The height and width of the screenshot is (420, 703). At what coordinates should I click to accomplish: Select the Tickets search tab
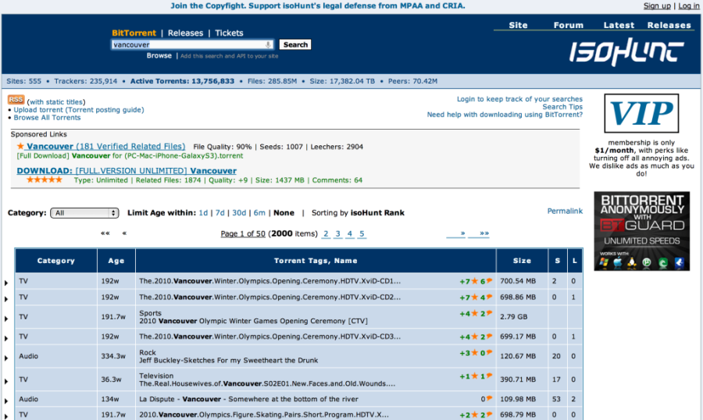(229, 33)
